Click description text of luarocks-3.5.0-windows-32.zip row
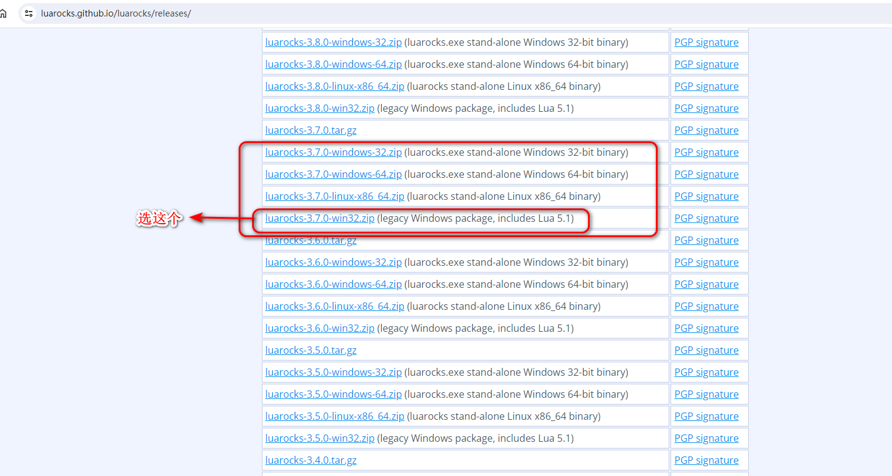892x476 pixels. tap(516, 372)
